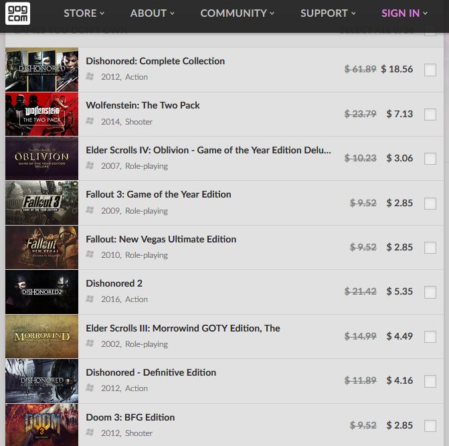
Task: Click the "2007, Role-playing" genre text
Action: tap(134, 166)
